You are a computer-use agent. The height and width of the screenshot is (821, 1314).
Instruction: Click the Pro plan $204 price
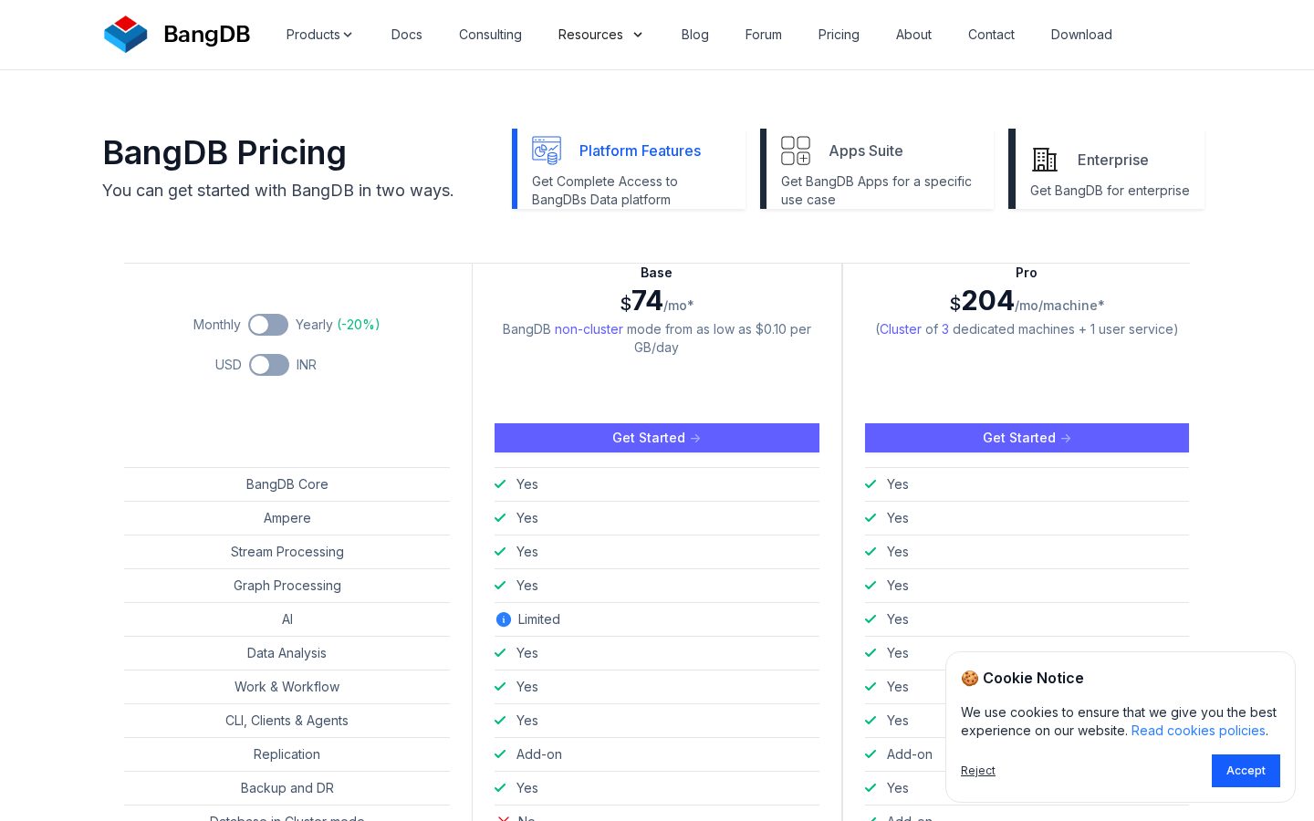tap(1027, 301)
